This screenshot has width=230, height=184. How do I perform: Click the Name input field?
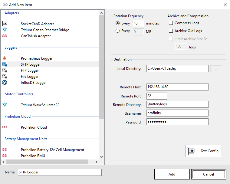[x=60, y=172]
